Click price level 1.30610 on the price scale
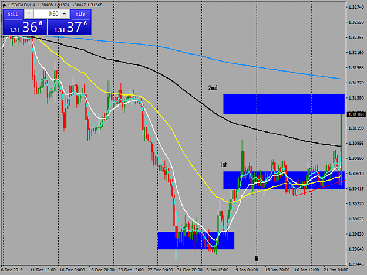This screenshot has width=367, height=275. click(x=356, y=174)
